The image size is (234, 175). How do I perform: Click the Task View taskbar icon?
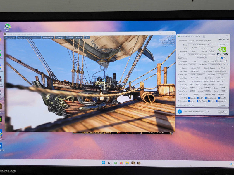109,163
